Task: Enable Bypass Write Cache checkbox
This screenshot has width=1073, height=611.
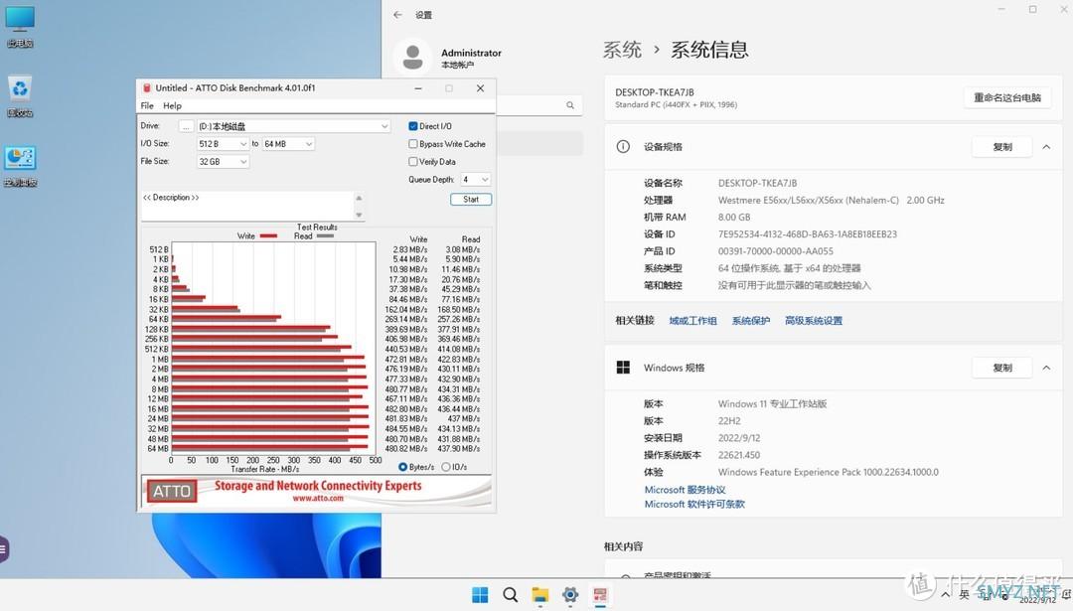Action: 412,144
